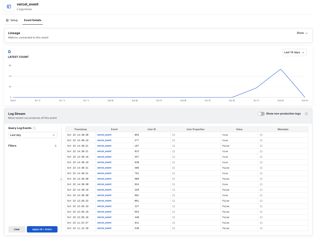Switch to the Setup tab
This screenshot has height=238, width=317.
pyautogui.click(x=12, y=20)
